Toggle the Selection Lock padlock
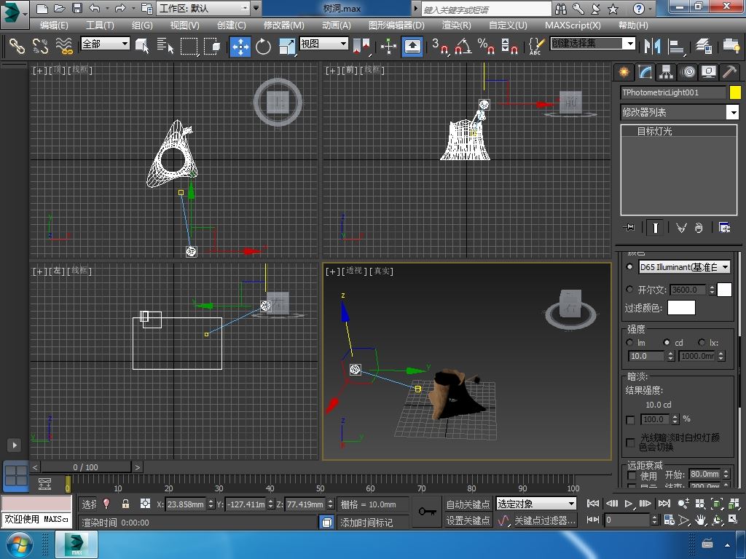Screen dimensions: 746x559 click(125, 504)
